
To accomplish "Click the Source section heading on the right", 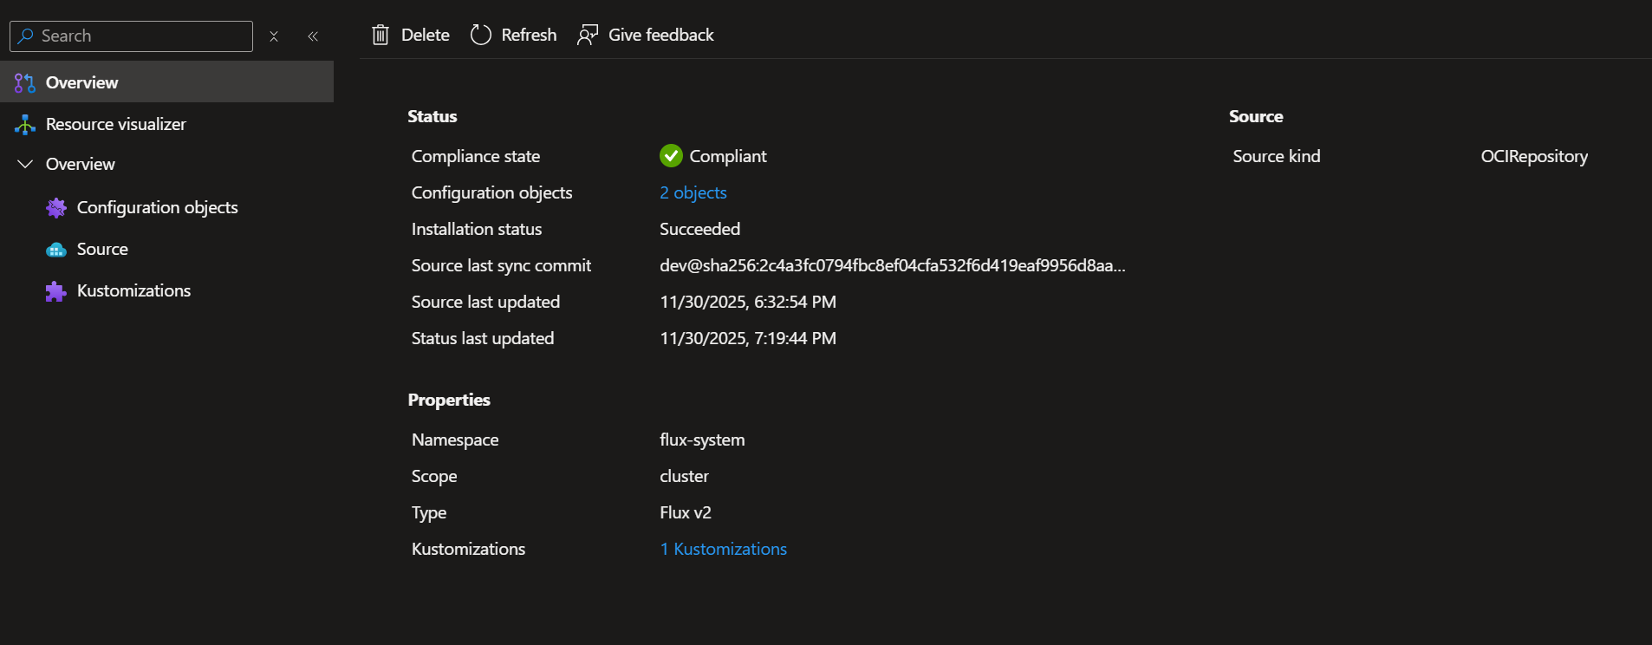I will click(x=1256, y=116).
